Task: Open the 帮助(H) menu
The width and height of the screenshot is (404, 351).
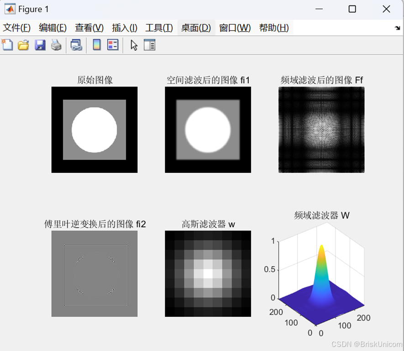Action: [x=274, y=28]
